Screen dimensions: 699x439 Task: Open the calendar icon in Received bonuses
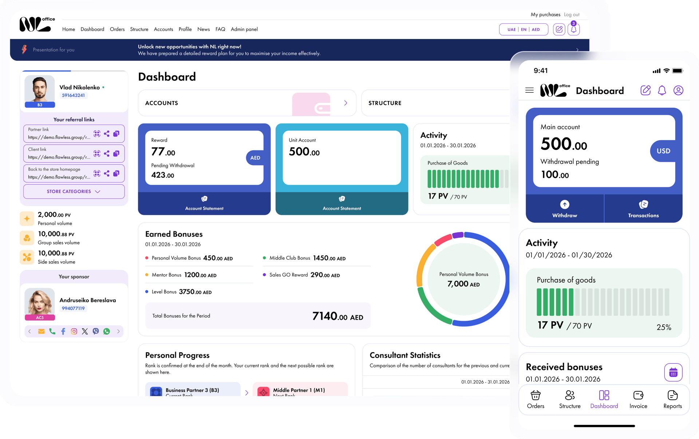[673, 372]
